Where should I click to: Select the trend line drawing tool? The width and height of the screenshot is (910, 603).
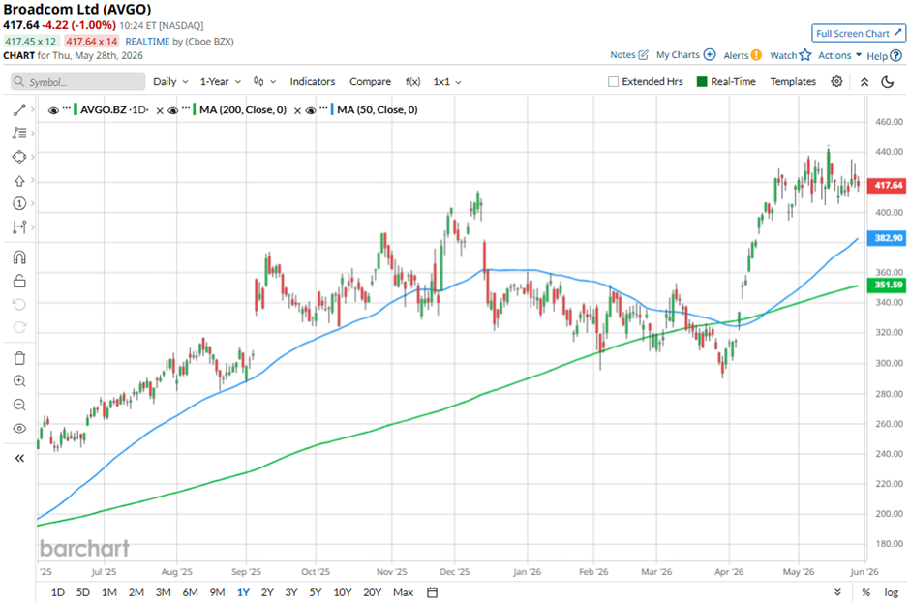pos(19,110)
